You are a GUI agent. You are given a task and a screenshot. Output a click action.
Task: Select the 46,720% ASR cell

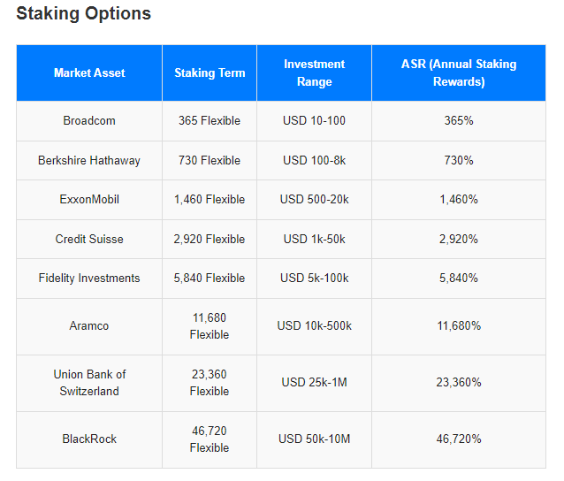click(458, 439)
